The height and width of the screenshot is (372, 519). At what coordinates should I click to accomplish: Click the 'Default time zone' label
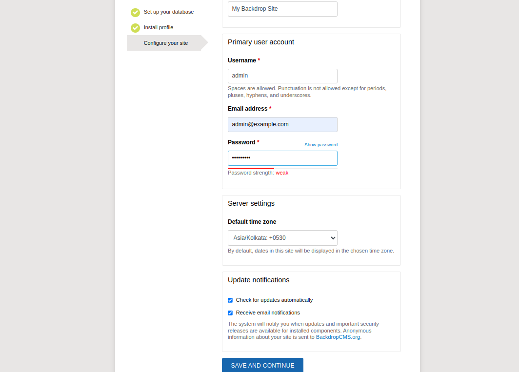click(x=252, y=222)
